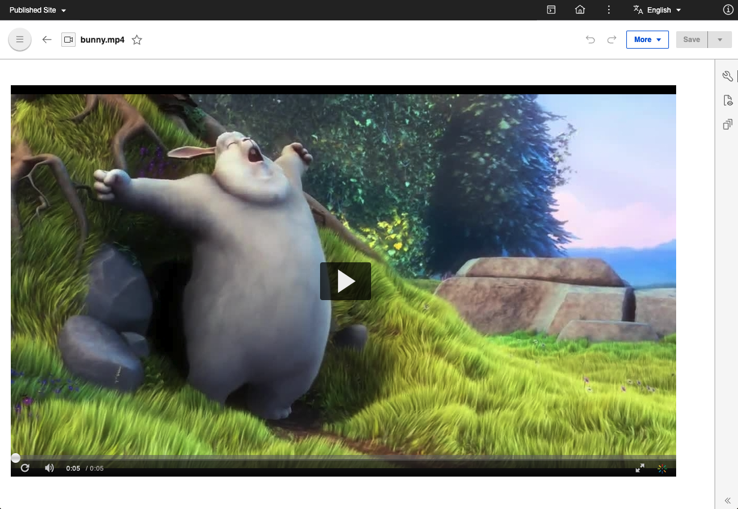This screenshot has height=509, width=738.
Task: Mute the video volume
Action: pyautogui.click(x=49, y=468)
